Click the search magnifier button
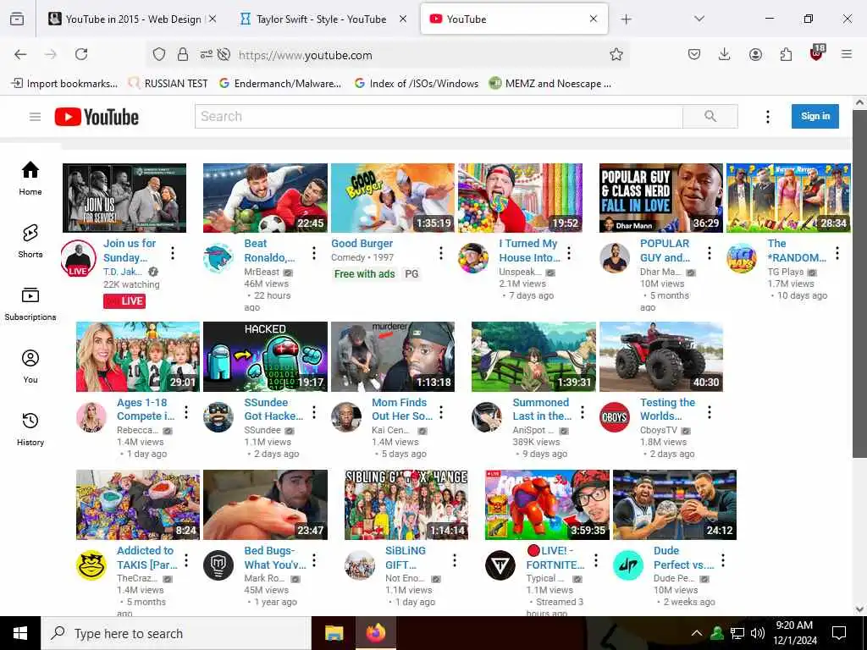The width and height of the screenshot is (867, 650). coord(710,116)
